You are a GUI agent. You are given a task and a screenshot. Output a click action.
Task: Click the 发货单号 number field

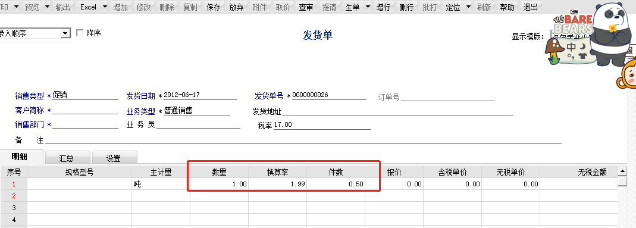point(329,95)
